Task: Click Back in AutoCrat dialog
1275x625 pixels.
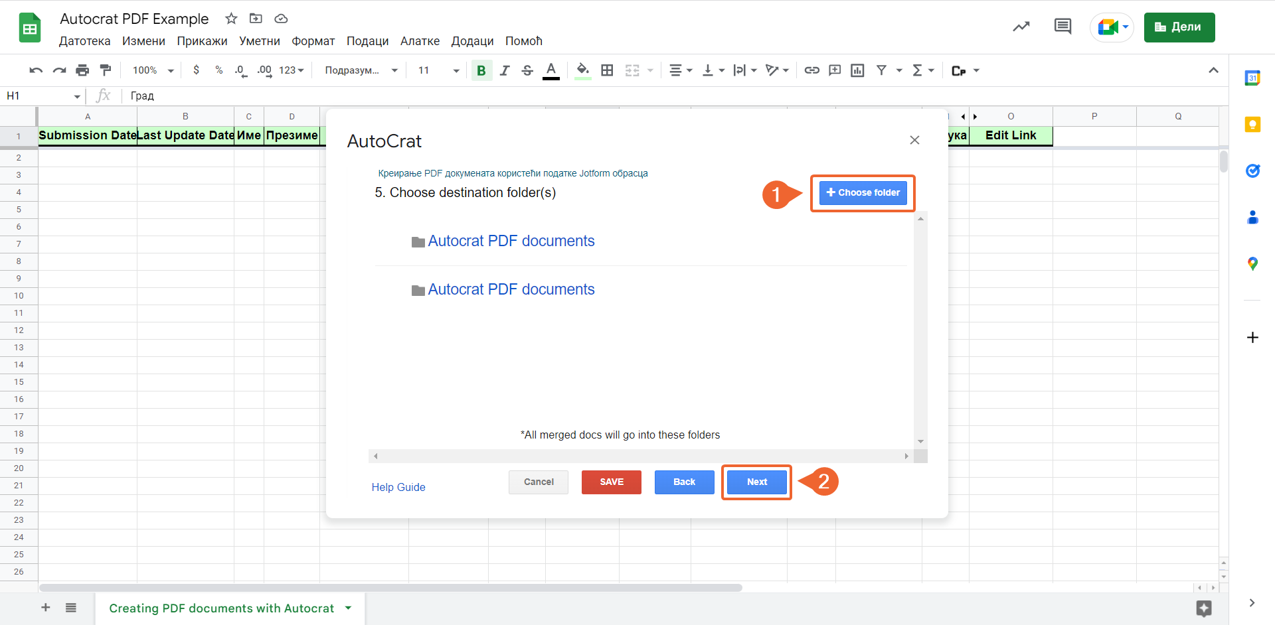Action: pos(685,482)
